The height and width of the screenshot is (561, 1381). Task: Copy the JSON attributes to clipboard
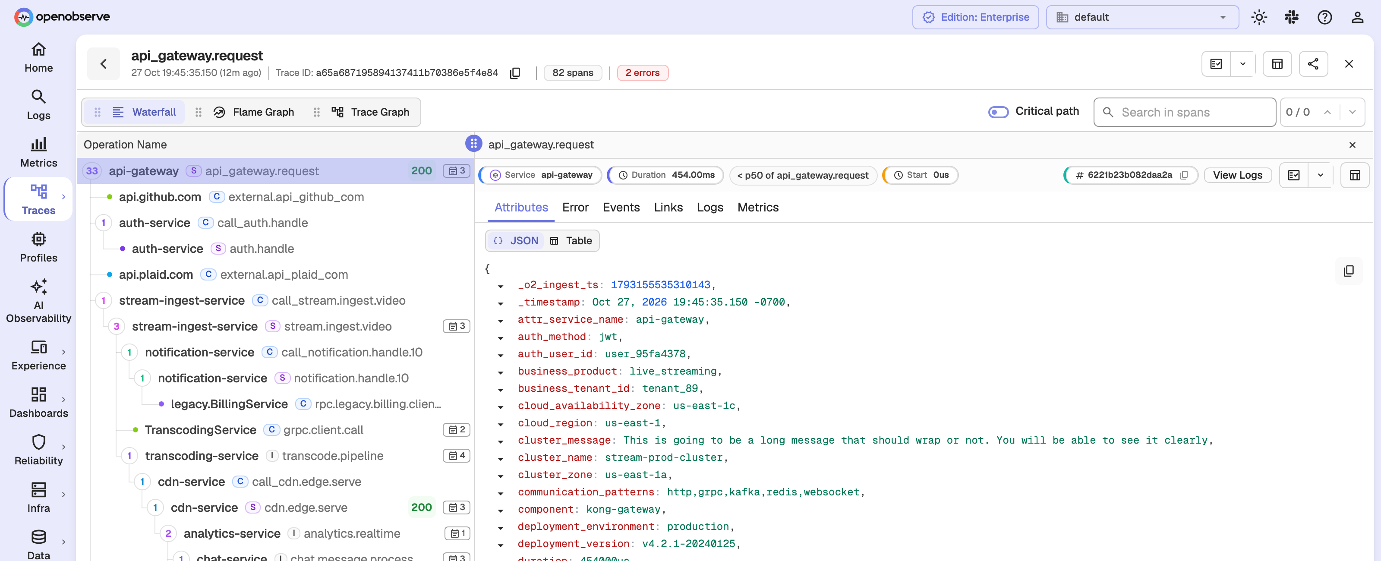pyautogui.click(x=1348, y=271)
